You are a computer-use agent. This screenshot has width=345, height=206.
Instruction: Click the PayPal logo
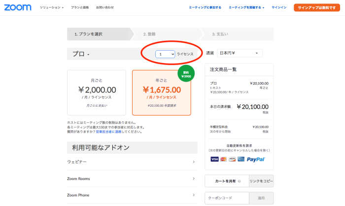256,159
